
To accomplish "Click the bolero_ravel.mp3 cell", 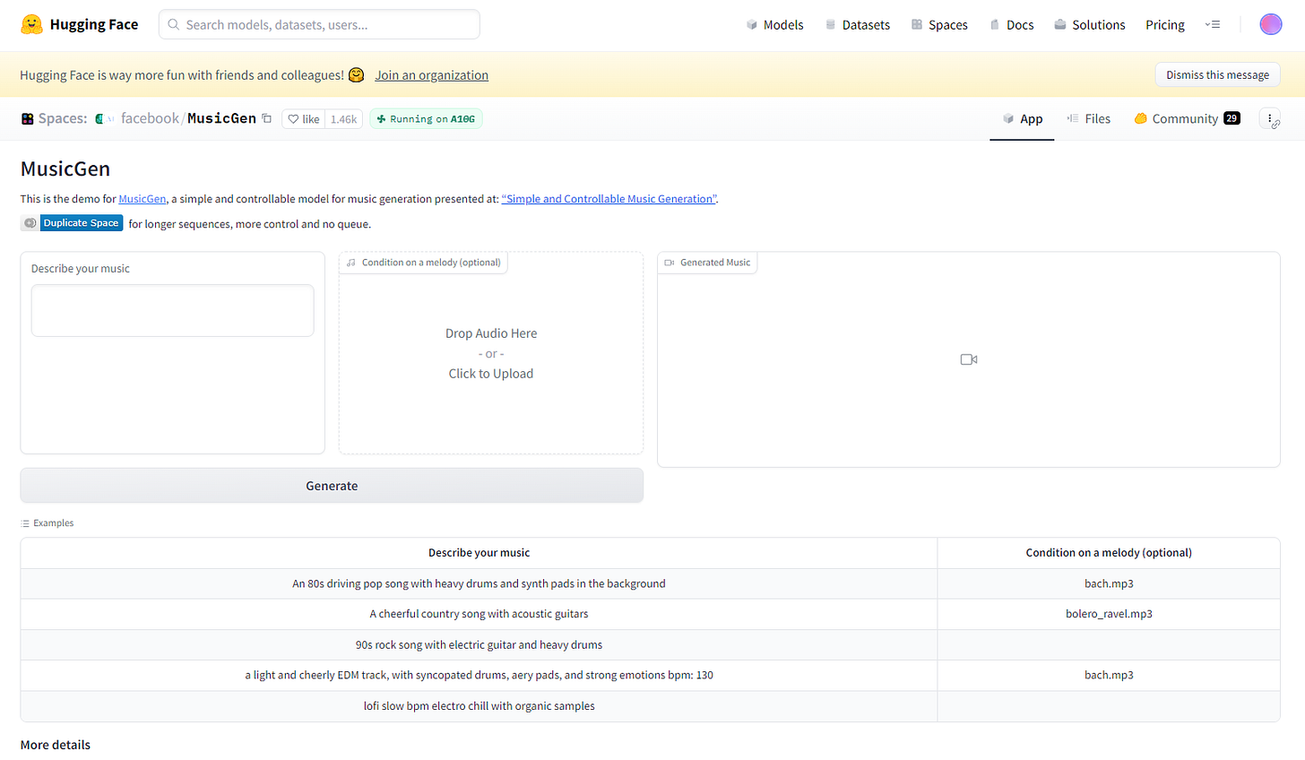I will (x=1109, y=614).
